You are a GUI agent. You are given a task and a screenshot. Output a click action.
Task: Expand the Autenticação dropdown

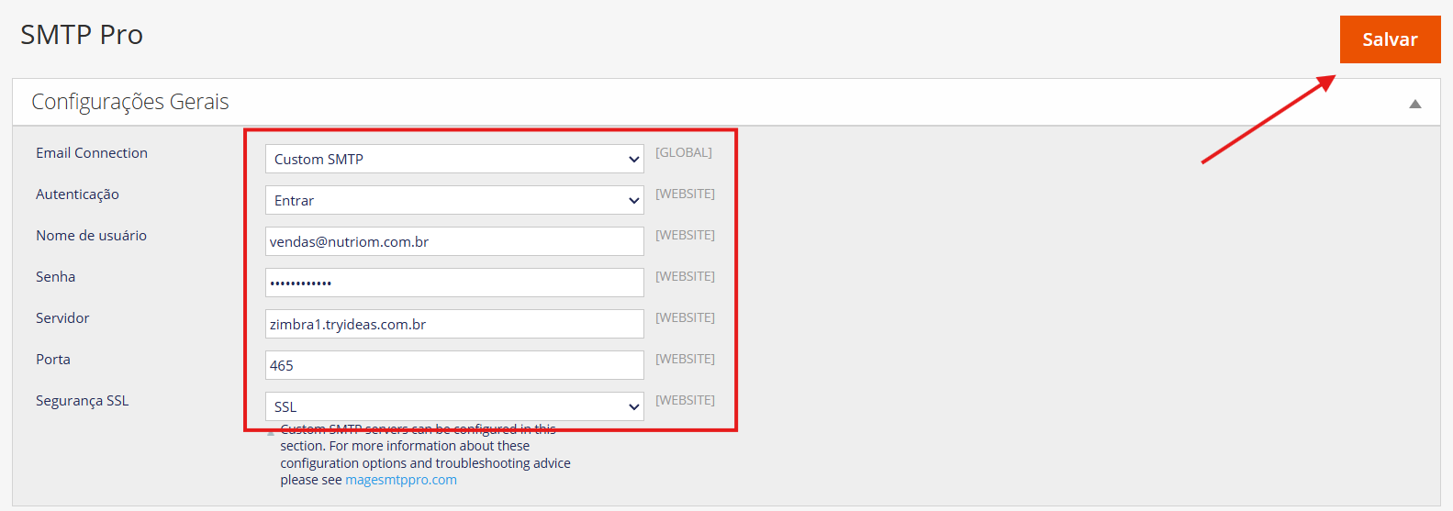click(x=454, y=200)
